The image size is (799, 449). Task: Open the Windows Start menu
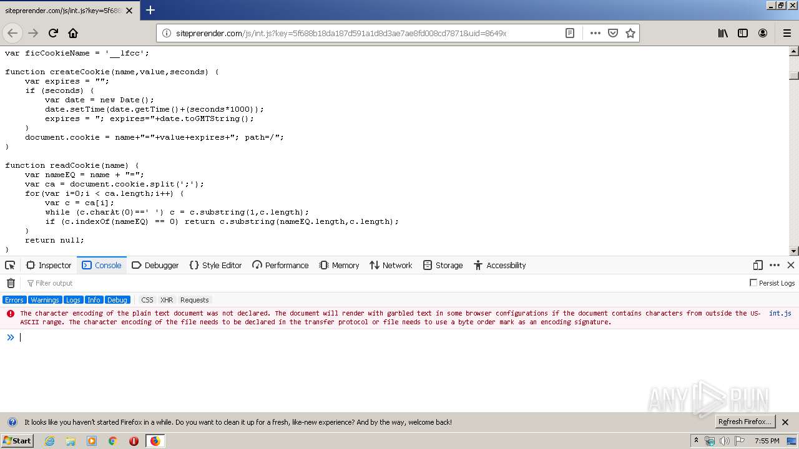17,441
